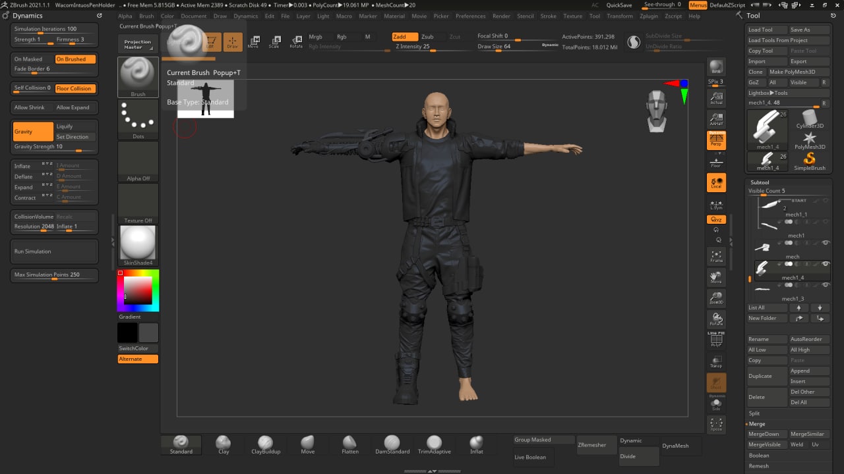Open the Preferences menu
844x474 pixels.
[x=470, y=16]
